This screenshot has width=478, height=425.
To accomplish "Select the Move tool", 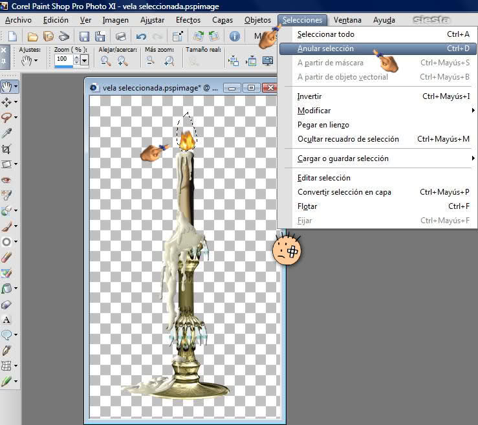I will 6,102.
